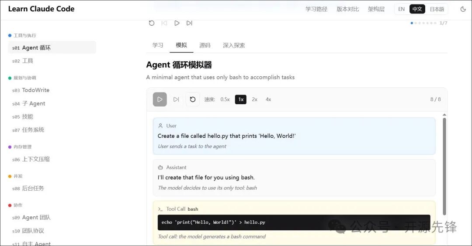This screenshot has height=246, width=472.
Task: Set simulation speed to 0.5x
Action: point(225,99)
